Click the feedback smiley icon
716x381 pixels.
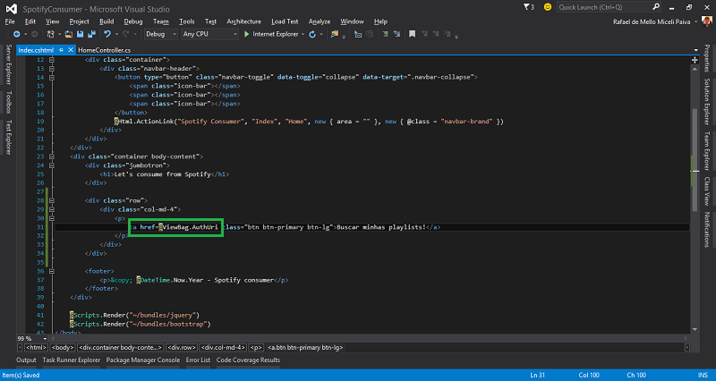click(547, 6)
